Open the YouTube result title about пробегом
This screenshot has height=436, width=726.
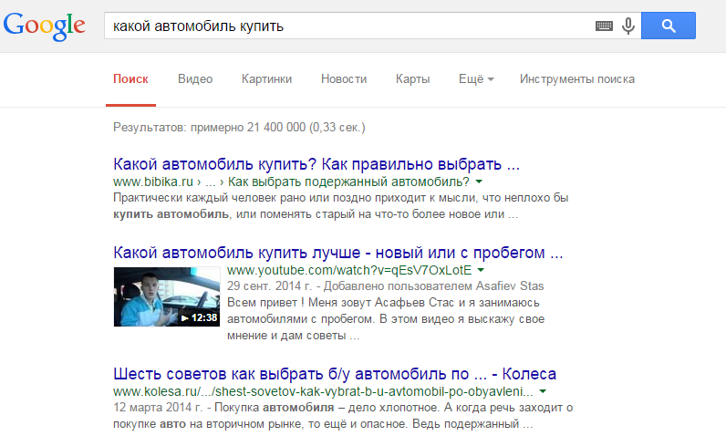pos(338,253)
